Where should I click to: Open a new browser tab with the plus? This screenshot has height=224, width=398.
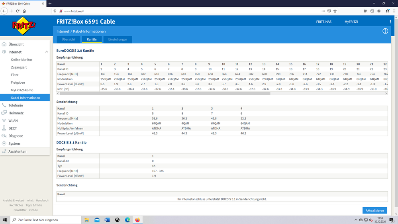point(50,3)
